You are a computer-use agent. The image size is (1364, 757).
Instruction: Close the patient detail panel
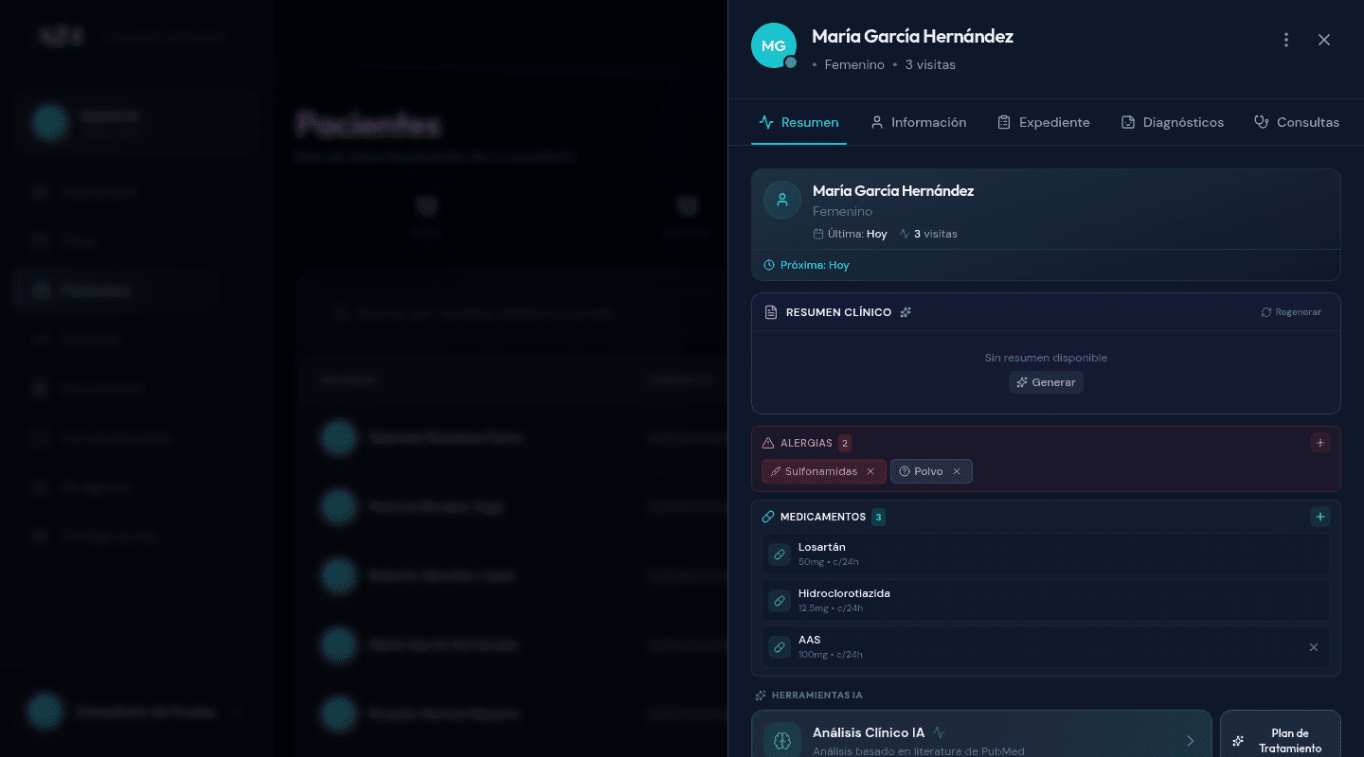pos(1324,40)
